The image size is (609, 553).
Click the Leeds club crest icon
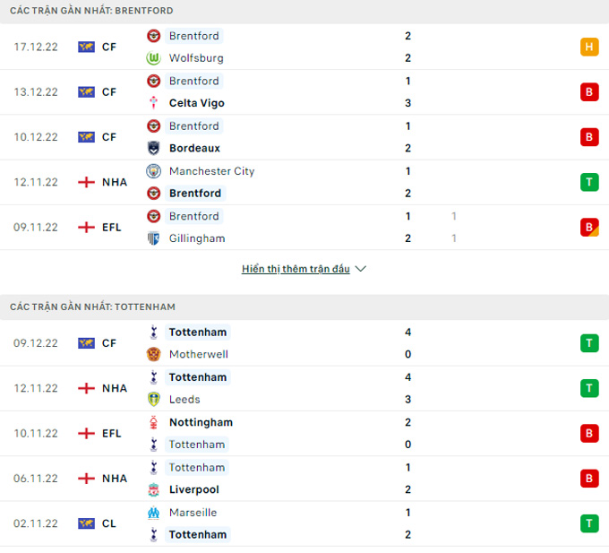tap(154, 400)
